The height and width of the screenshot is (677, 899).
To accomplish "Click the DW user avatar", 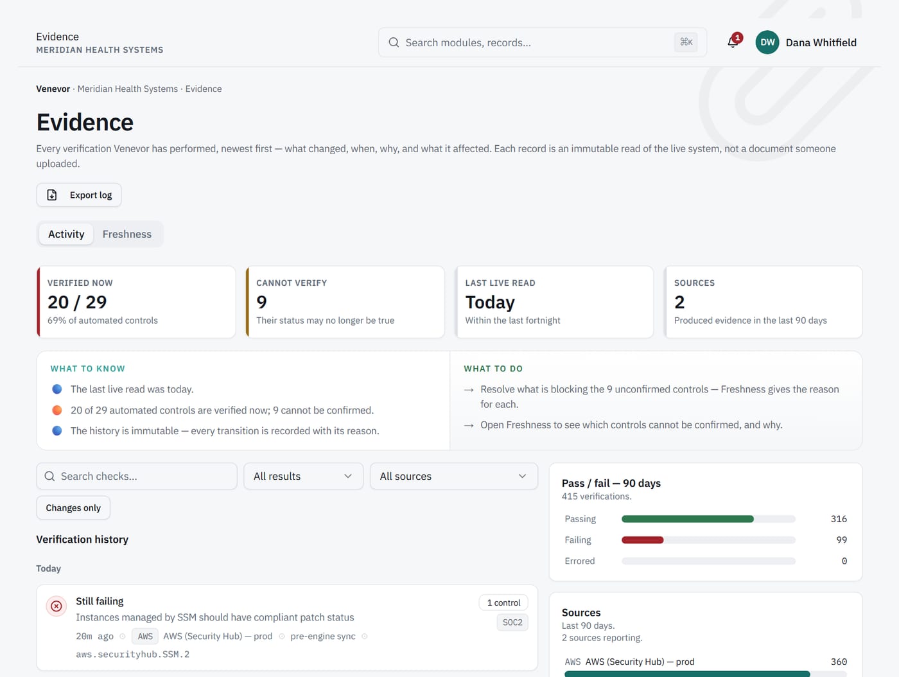I will pos(767,42).
